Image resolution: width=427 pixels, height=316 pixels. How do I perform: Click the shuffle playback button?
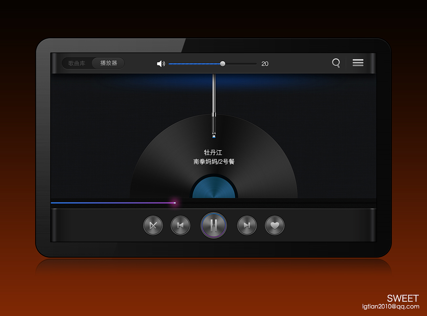tap(153, 225)
